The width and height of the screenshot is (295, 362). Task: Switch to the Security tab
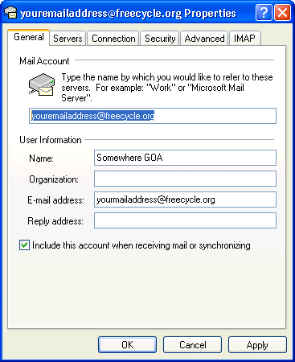pyautogui.click(x=160, y=39)
